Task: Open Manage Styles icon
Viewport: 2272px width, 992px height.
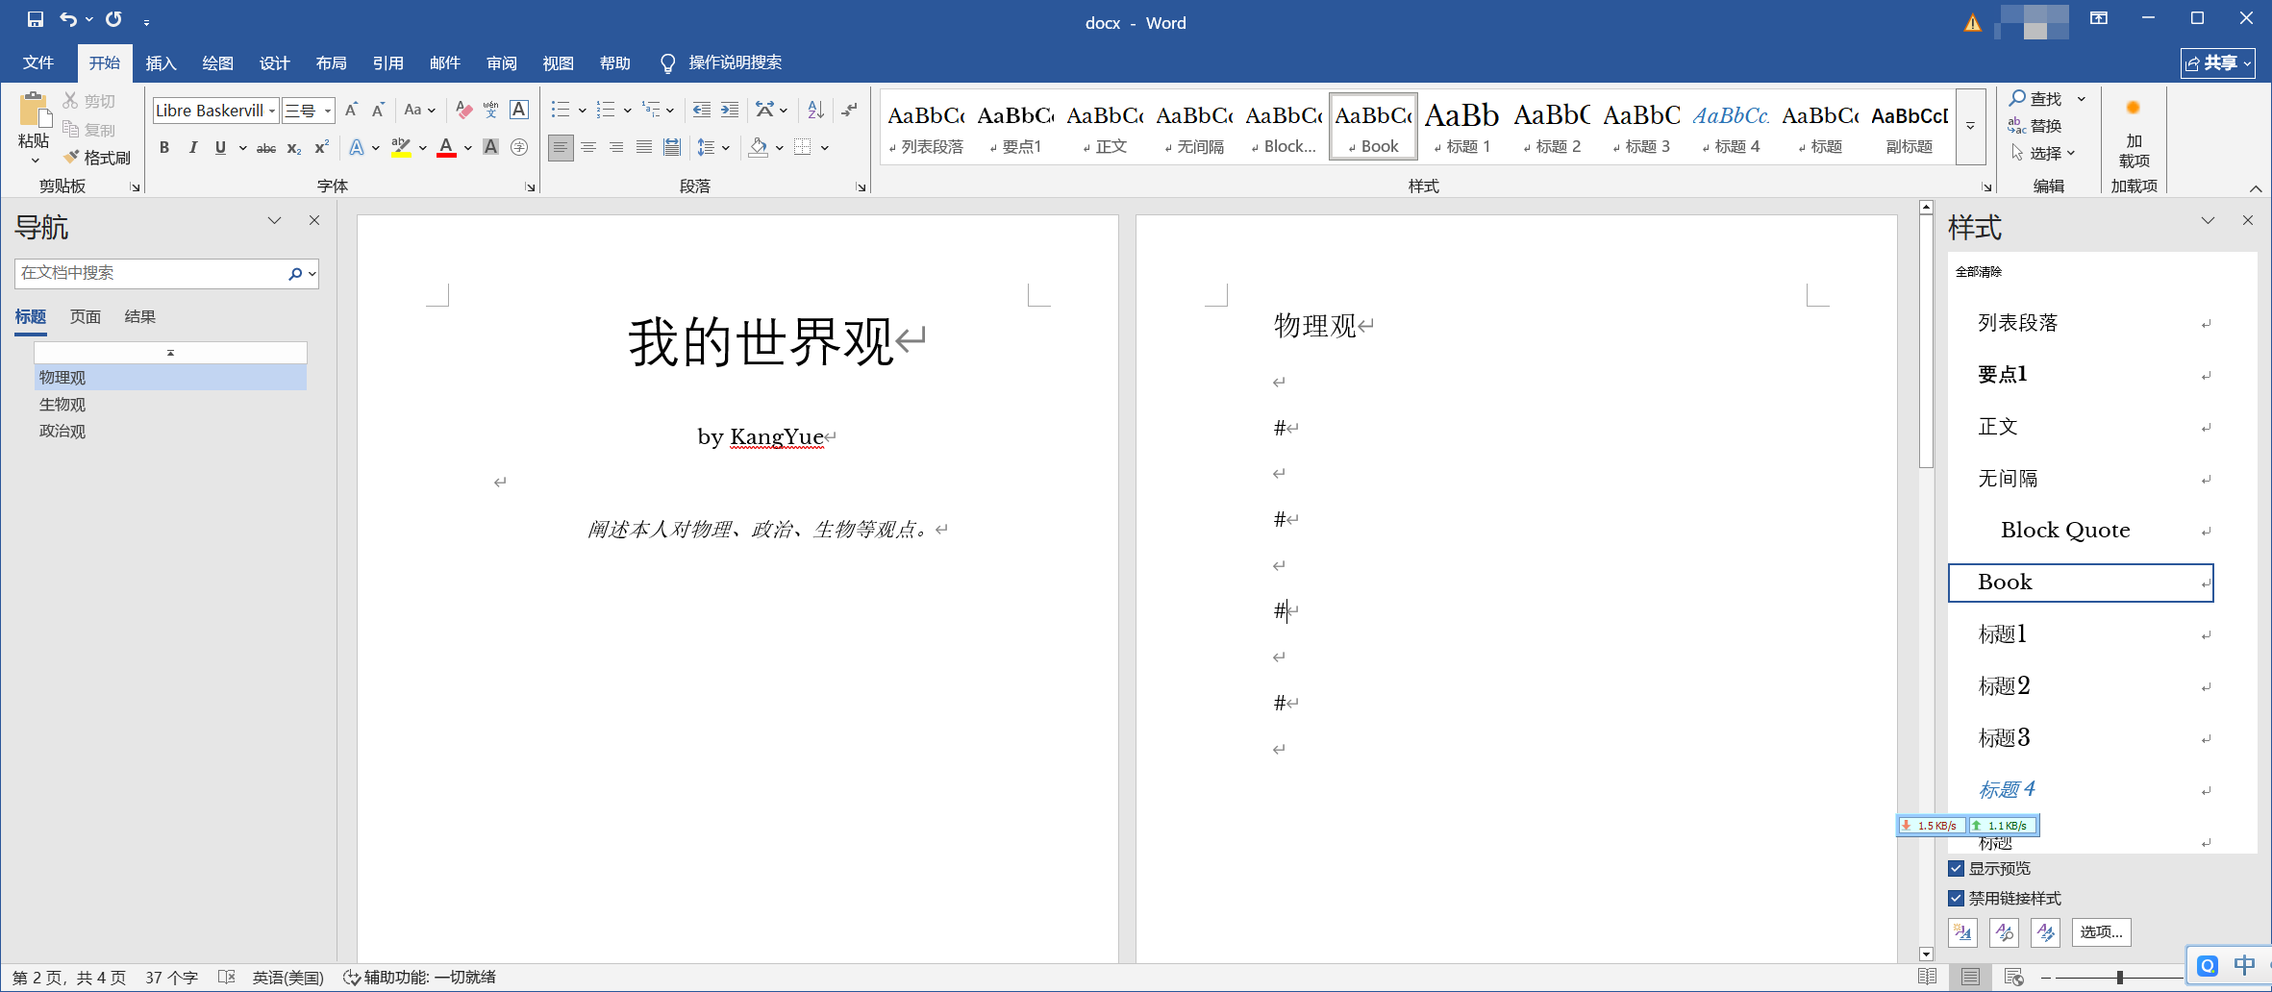Action: click(2045, 931)
